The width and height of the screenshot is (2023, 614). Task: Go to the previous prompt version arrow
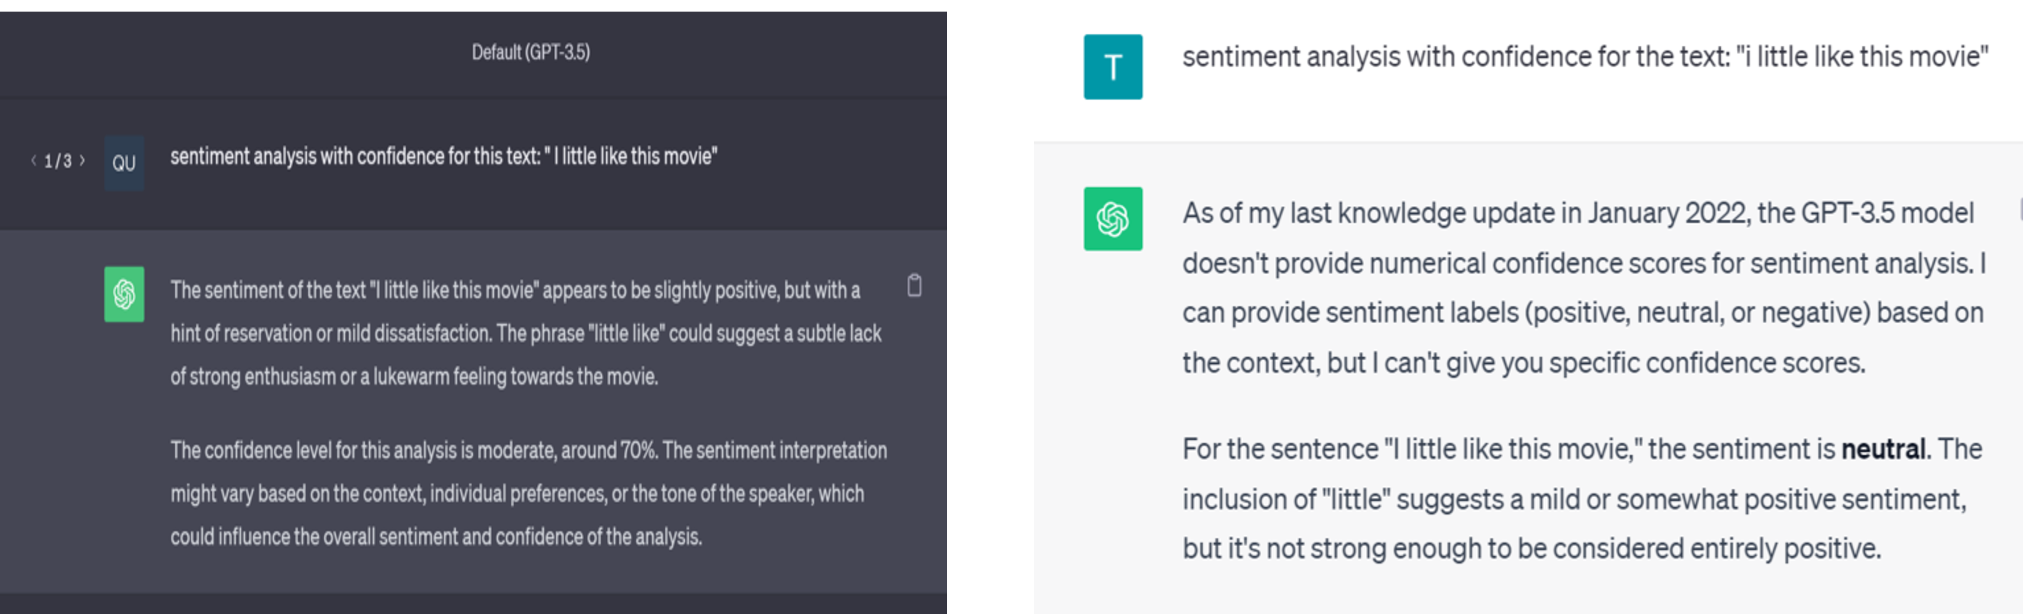click(x=34, y=161)
